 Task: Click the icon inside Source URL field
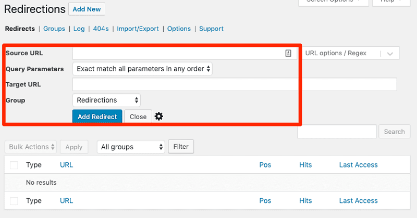[288, 53]
